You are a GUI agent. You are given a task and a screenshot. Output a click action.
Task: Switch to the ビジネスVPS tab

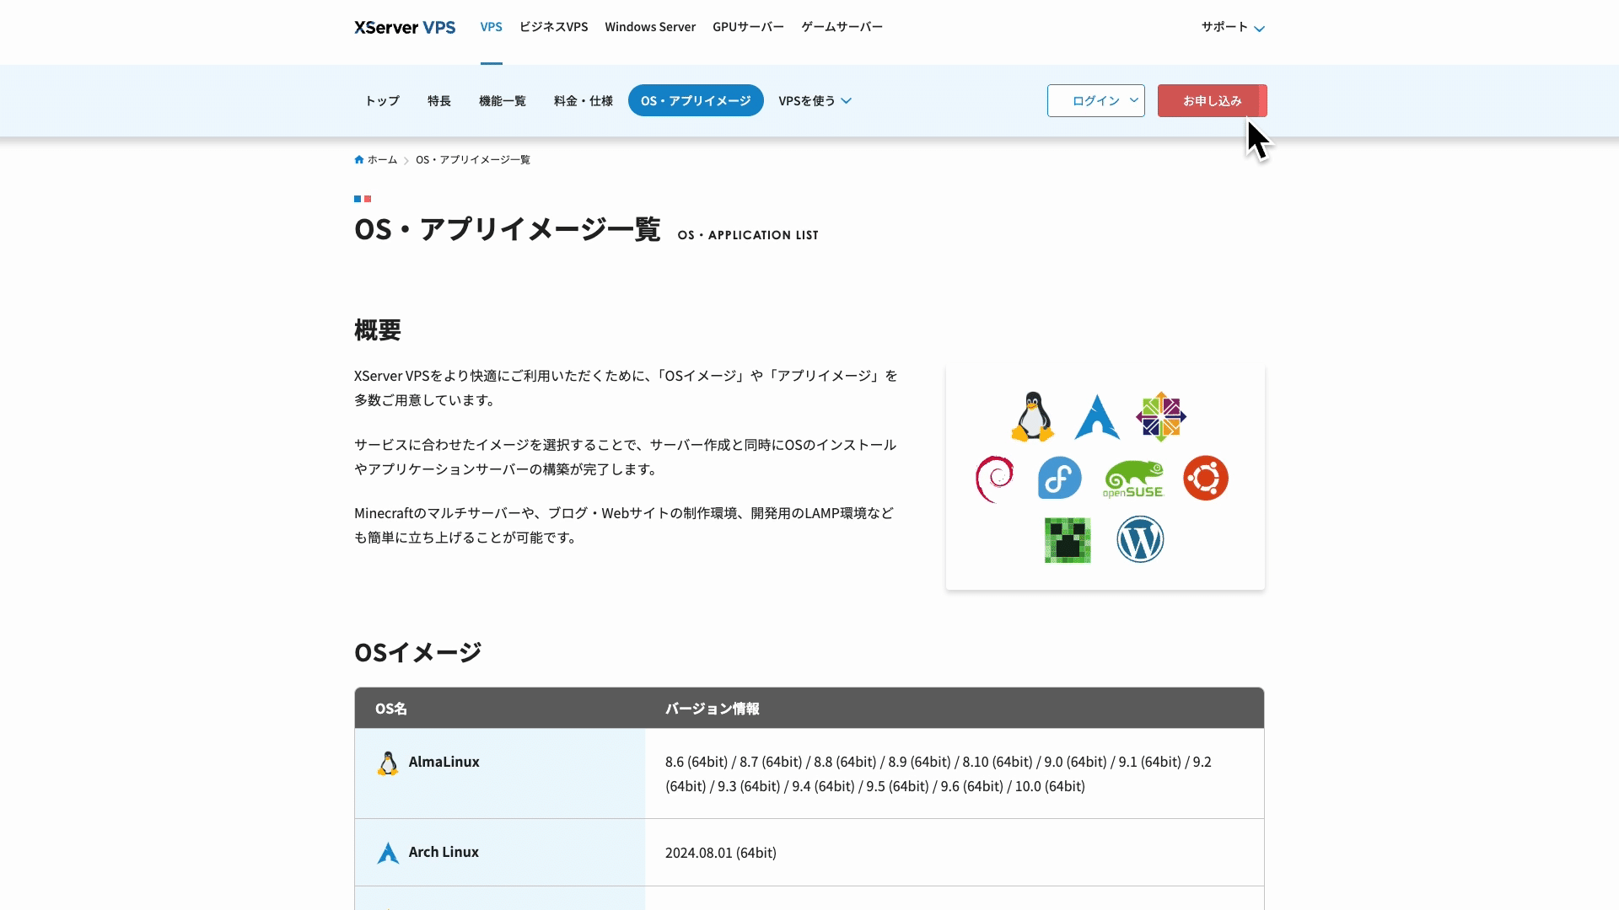click(x=553, y=27)
